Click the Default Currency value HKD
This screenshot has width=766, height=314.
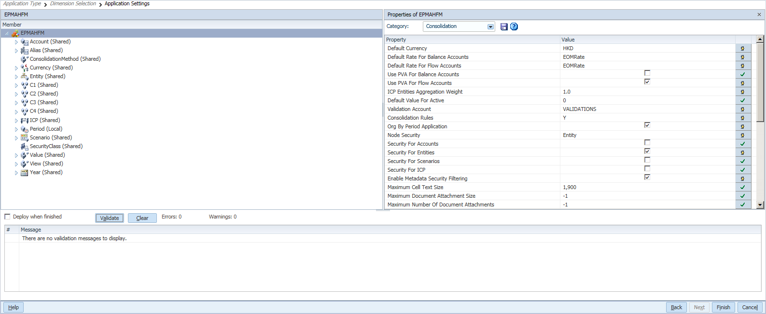(x=568, y=48)
